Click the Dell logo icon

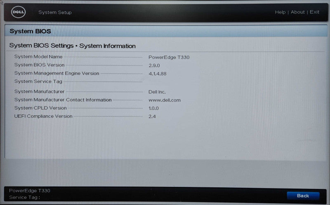18,12
